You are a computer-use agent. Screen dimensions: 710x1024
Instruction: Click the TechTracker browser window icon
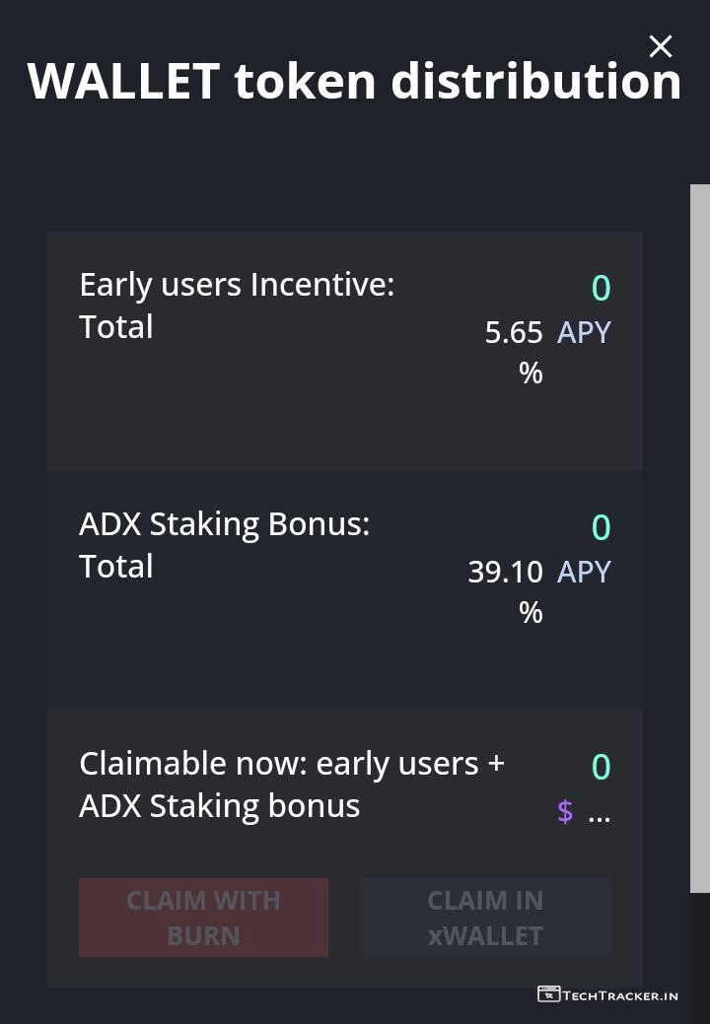548,993
